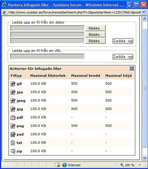Viewport: 148px width, 169px height.
Task: Click the gif file type icon
Action: (x=13, y=84)
